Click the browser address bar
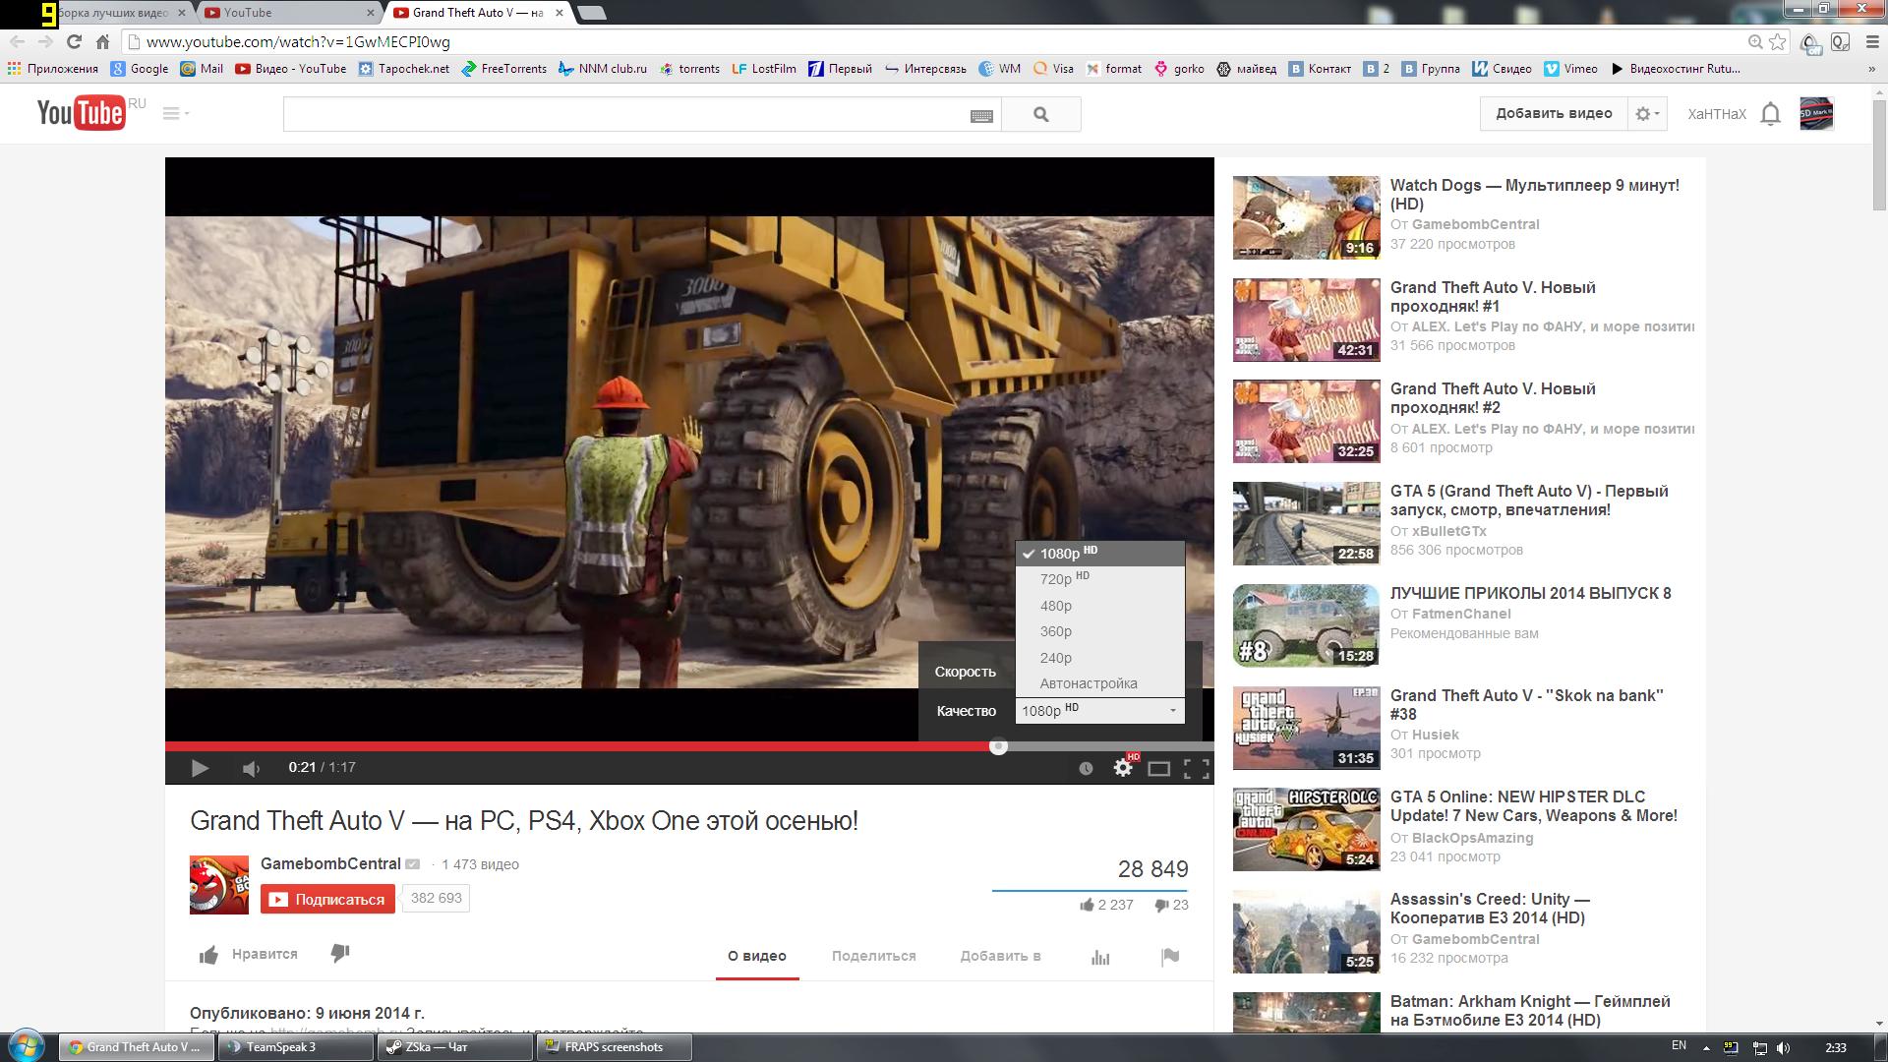Viewport: 1888px width, 1062px height. 944,41
